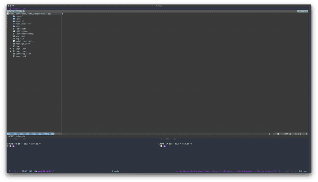Click the 10:49 clock in tmux bar
The width and height of the screenshot is (318, 182).
(286, 171)
